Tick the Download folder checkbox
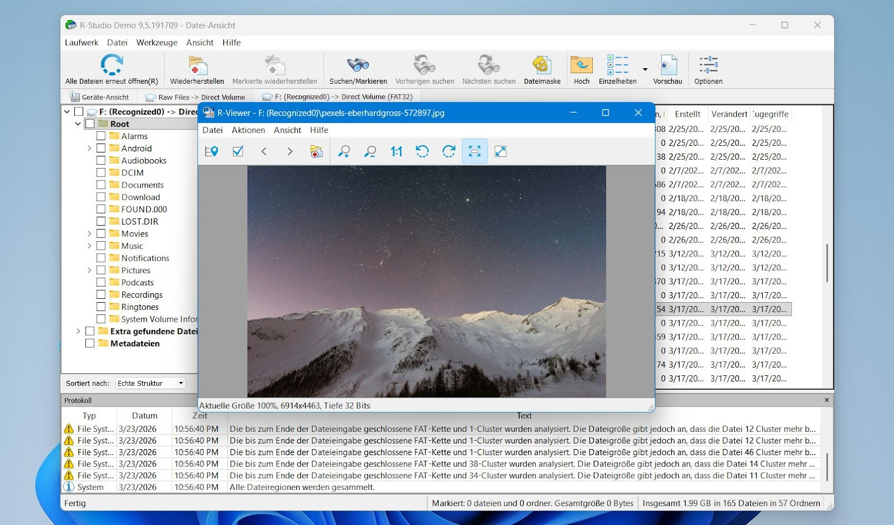The width and height of the screenshot is (894, 525). coord(101,197)
